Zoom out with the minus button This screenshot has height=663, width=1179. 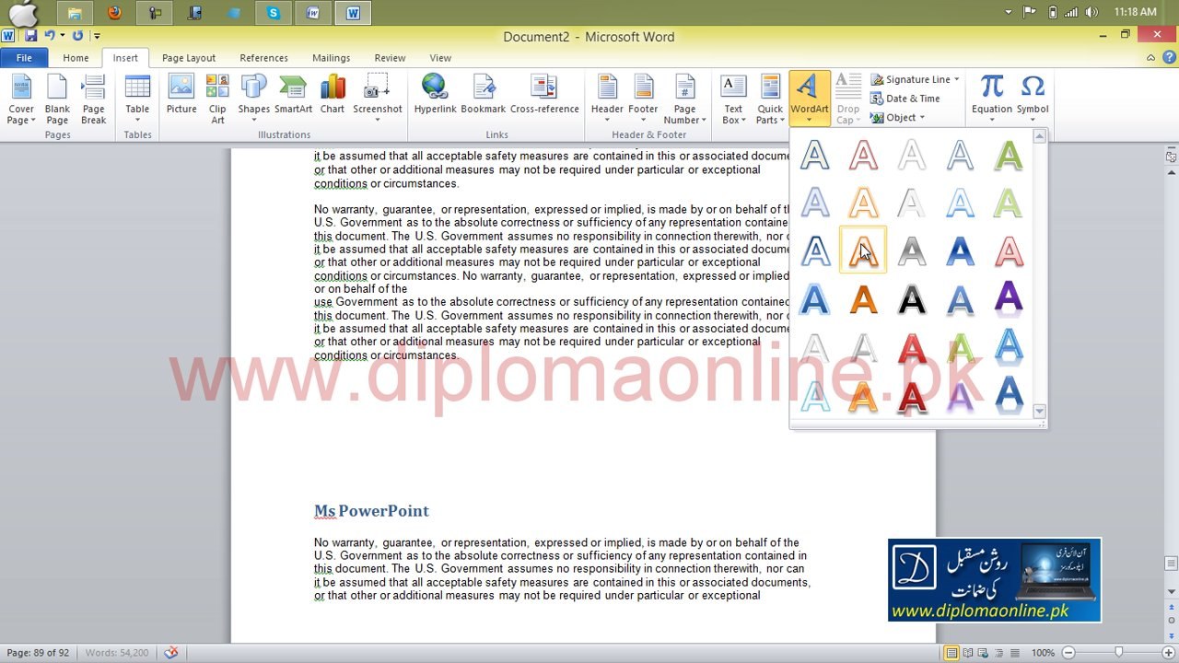(1068, 653)
